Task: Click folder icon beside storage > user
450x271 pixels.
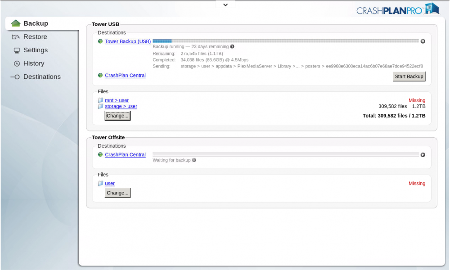Action: (100, 106)
